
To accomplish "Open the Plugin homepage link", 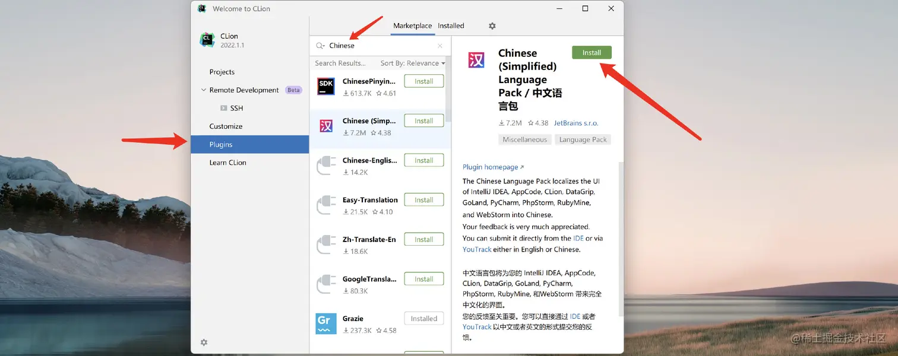I will tap(493, 167).
